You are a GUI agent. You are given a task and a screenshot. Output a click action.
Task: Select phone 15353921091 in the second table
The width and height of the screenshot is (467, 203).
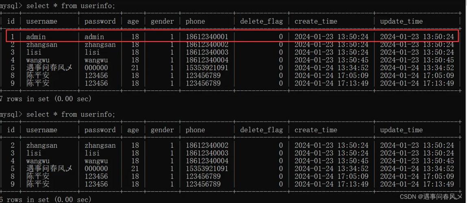[x=207, y=168]
